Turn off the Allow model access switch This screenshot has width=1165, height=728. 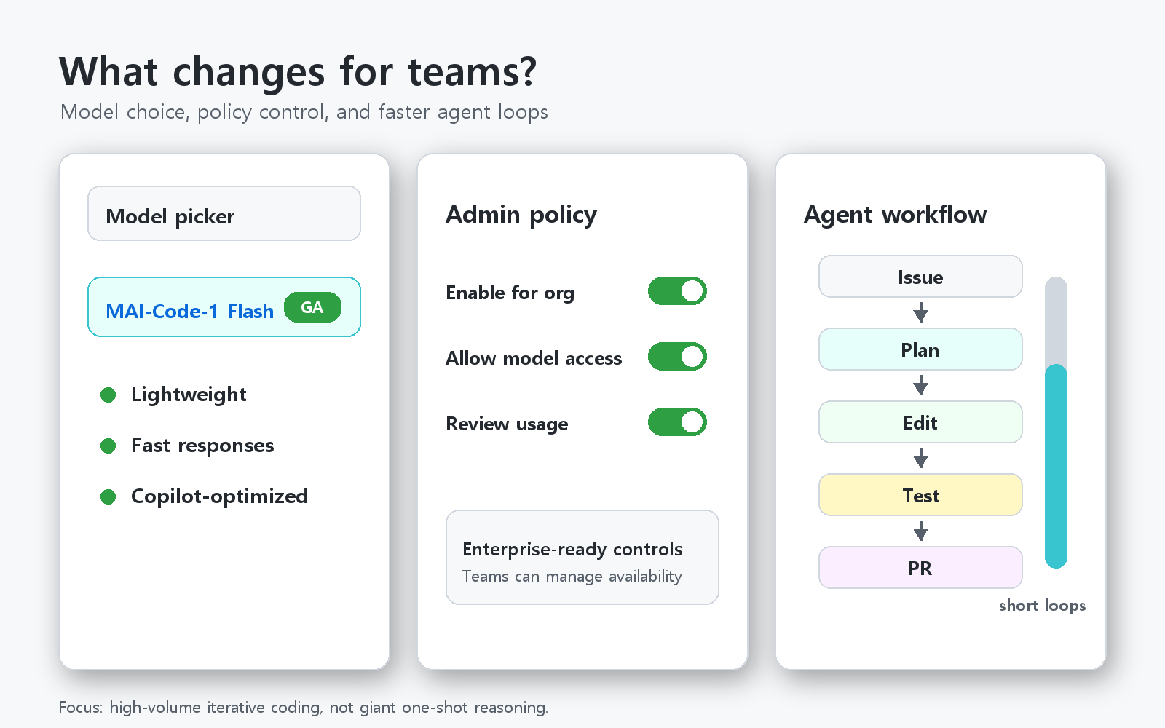[x=677, y=357]
